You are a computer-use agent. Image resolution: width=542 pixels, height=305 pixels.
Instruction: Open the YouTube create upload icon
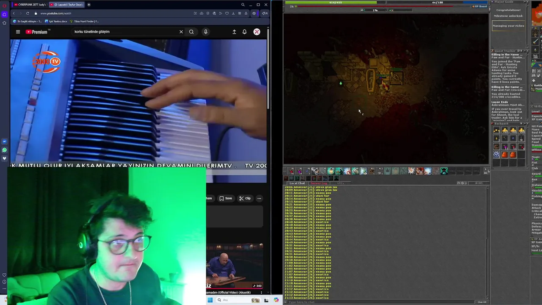pos(234,32)
